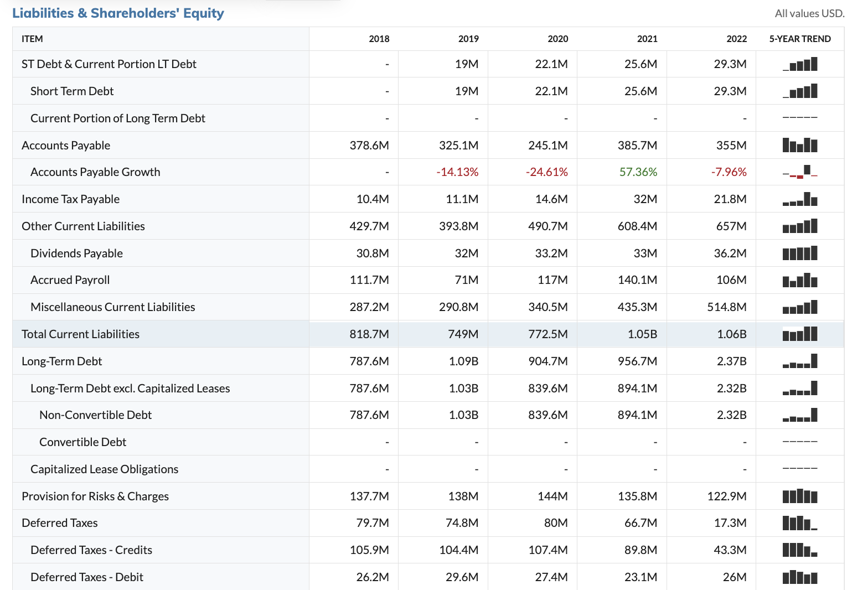Image resolution: width=847 pixels, height=590 pixels.
Task: Click the Liabilities & Shareholders' Equity heading
Action: coord(118,13)
